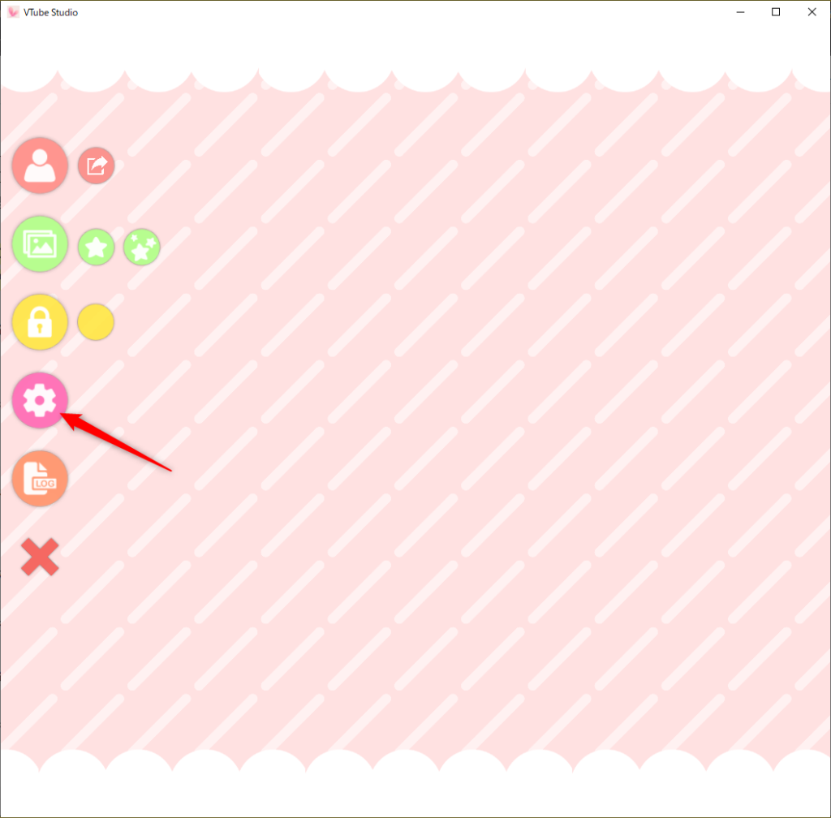Open the model selection person icon
Screen dimensions: 831x818
pyautogui.click(x=40, y=166)
